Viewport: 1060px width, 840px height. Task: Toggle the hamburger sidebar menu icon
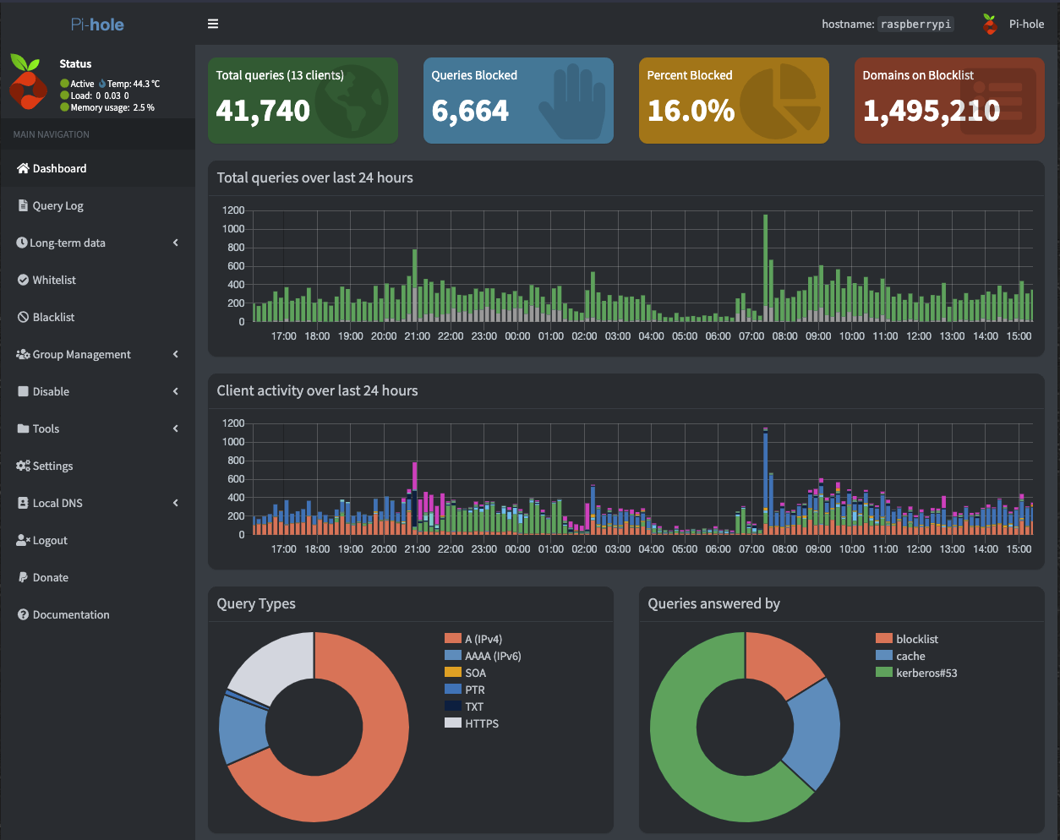click(x=213, y=24)
